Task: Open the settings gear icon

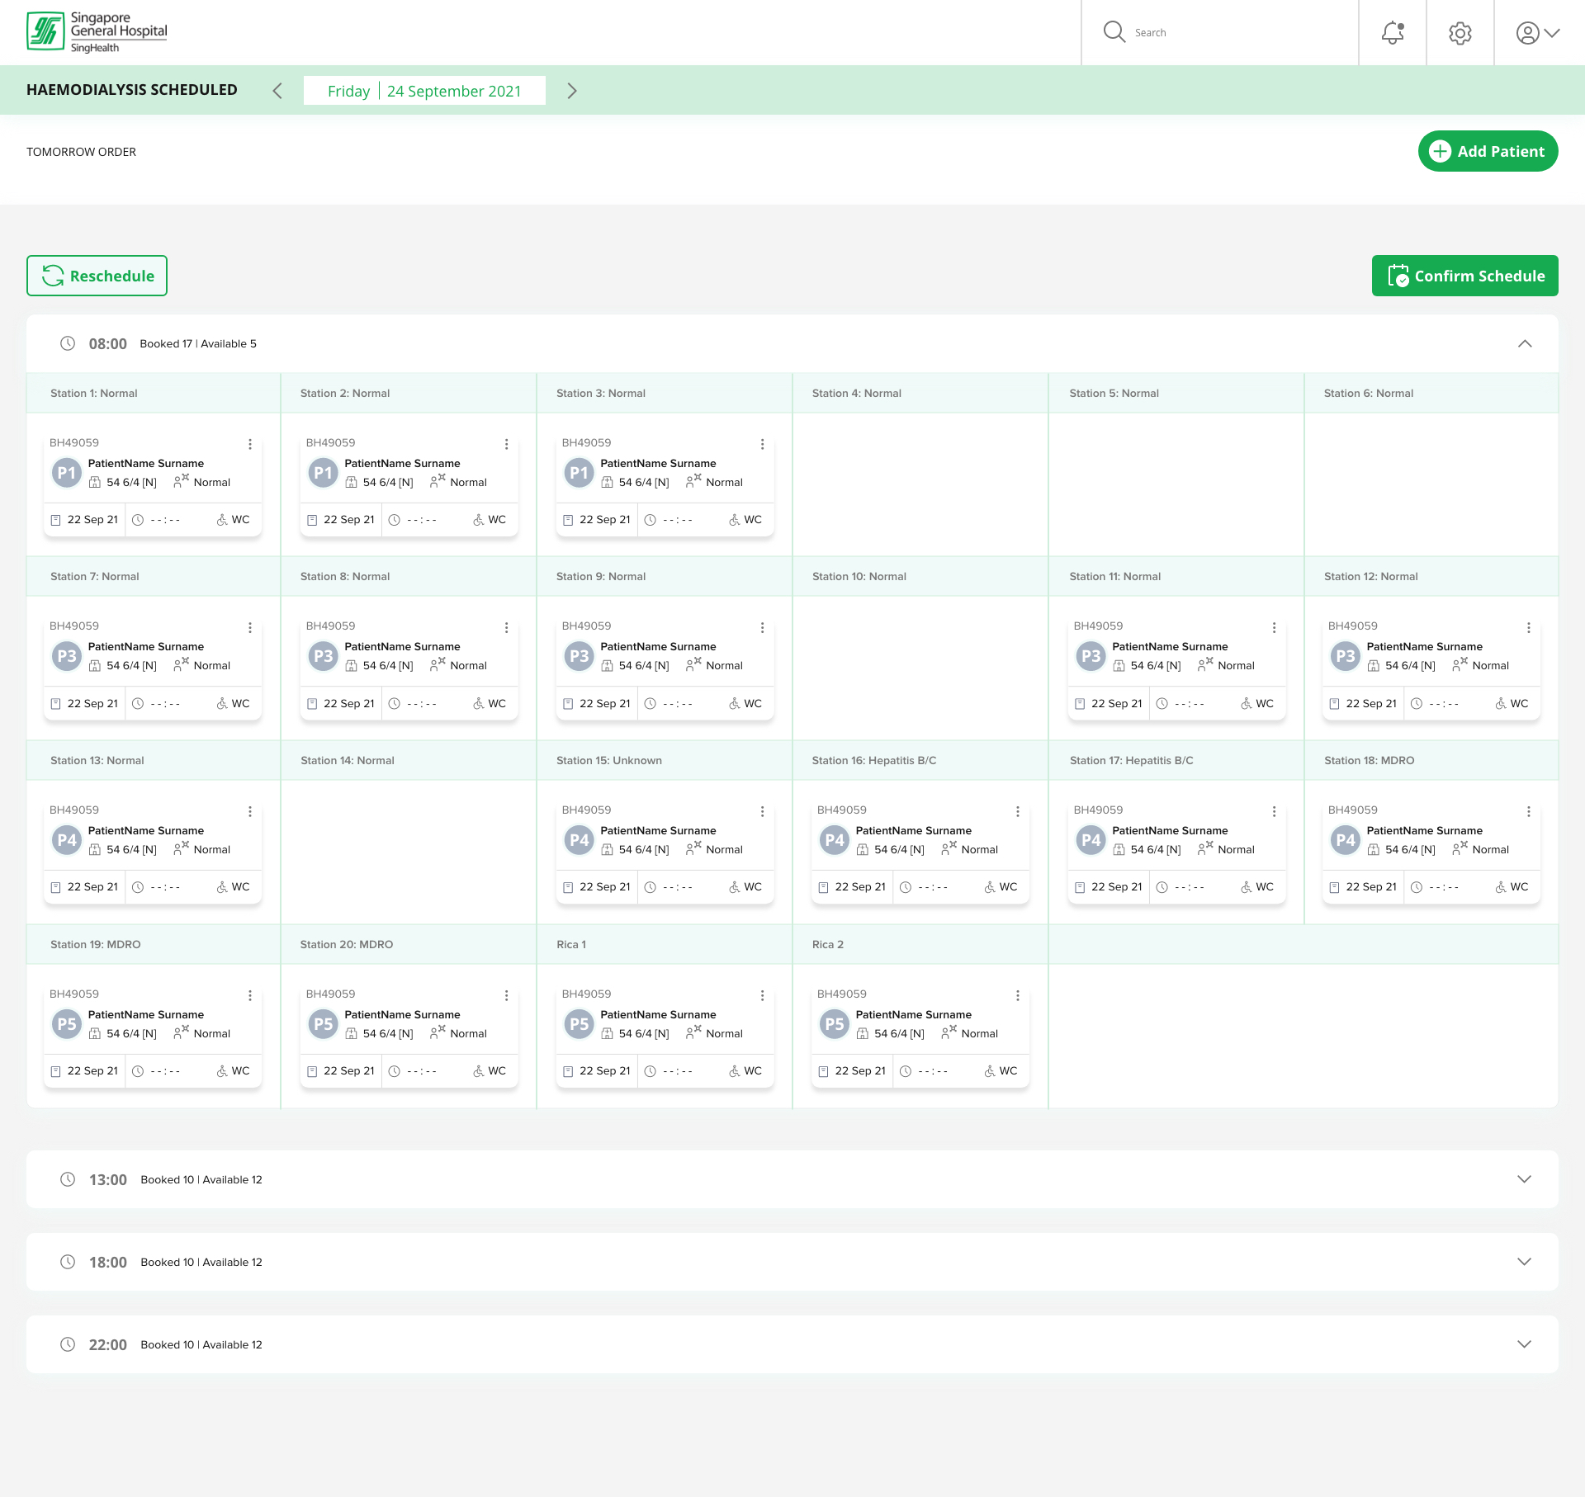Action: [x=1460, y=33]
